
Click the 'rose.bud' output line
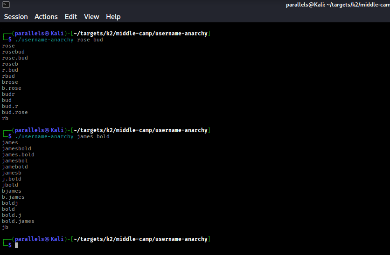[15, 58]
